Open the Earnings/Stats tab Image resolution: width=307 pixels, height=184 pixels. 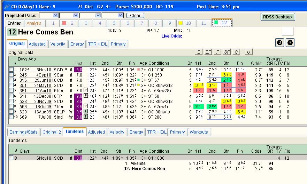(23, 132)
